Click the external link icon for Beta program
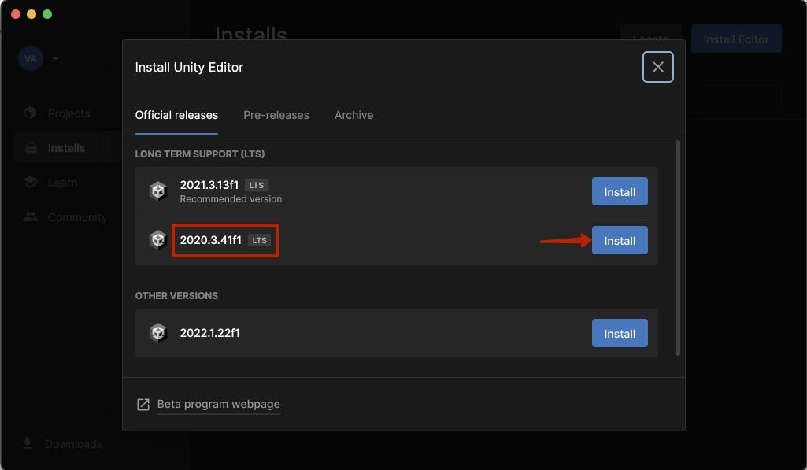 [143, 405]
